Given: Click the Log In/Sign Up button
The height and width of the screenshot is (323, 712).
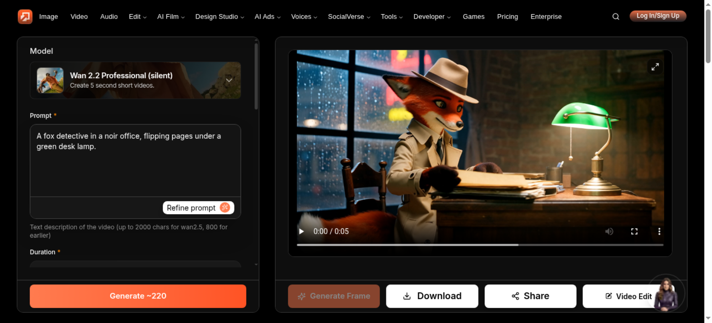Looking at the screenshot, I should (x=658, y=16).
